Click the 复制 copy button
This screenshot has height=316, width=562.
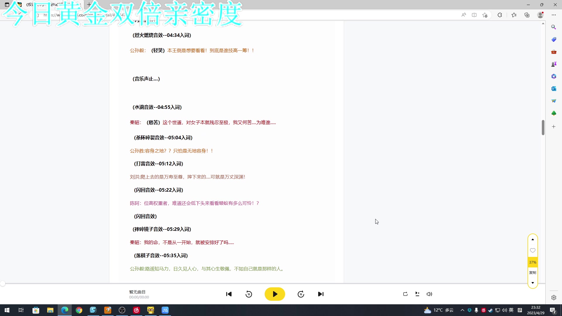(x=533, y=273)
